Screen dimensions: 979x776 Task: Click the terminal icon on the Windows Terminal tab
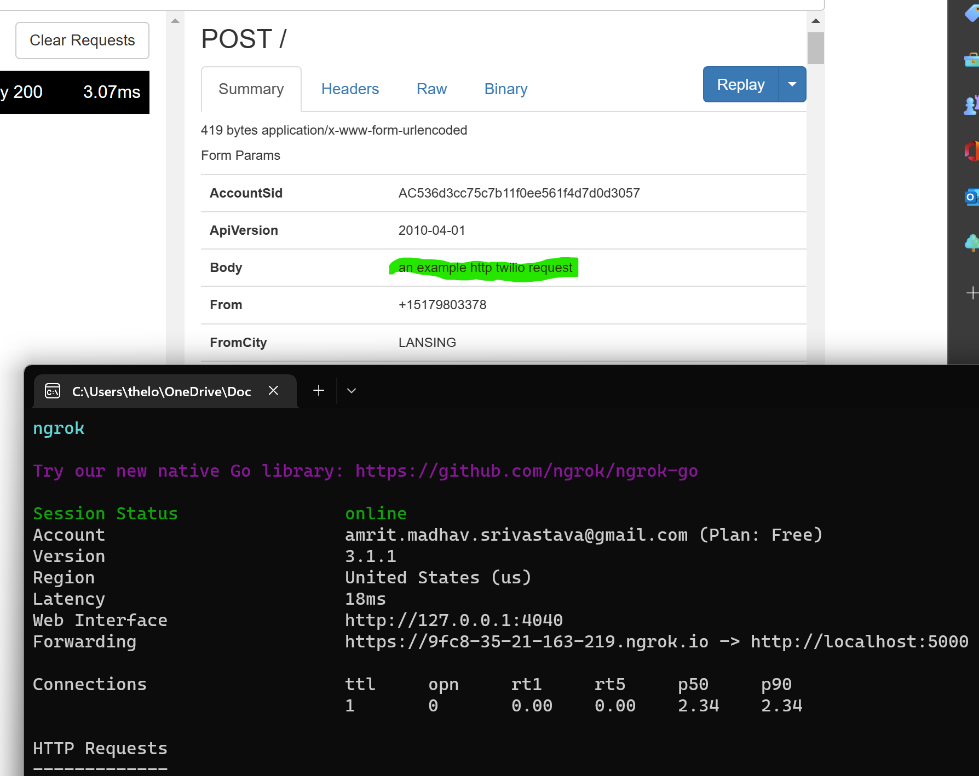(x=53, y=391)
